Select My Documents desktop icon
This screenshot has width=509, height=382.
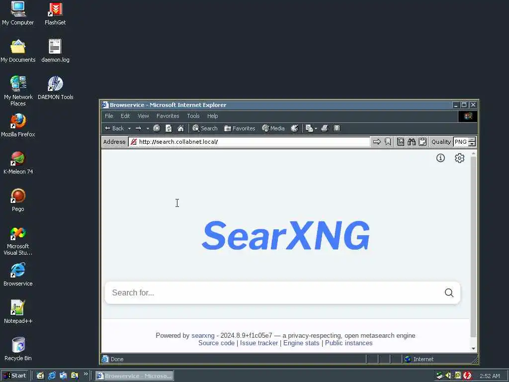pos(18,51)
